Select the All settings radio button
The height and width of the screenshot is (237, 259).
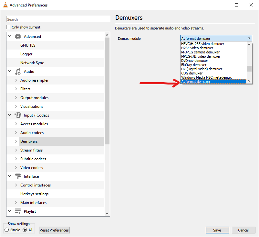click(25, 230)
